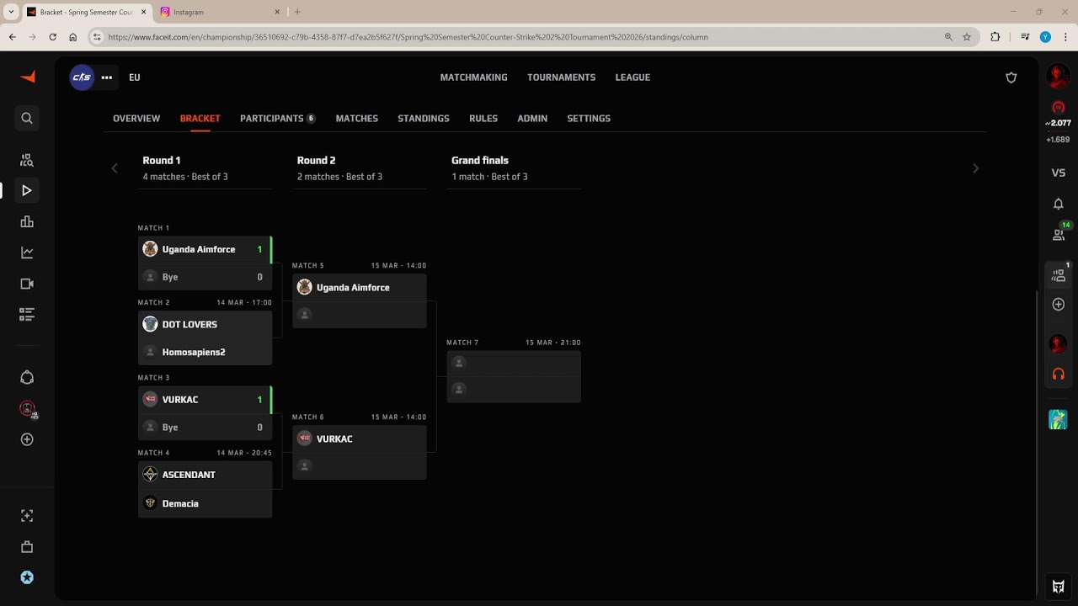The height and width of the screenshot is (606, 1078).
Task: Open the MATCHMAKING menu item
Action: [x=473, y=77]
